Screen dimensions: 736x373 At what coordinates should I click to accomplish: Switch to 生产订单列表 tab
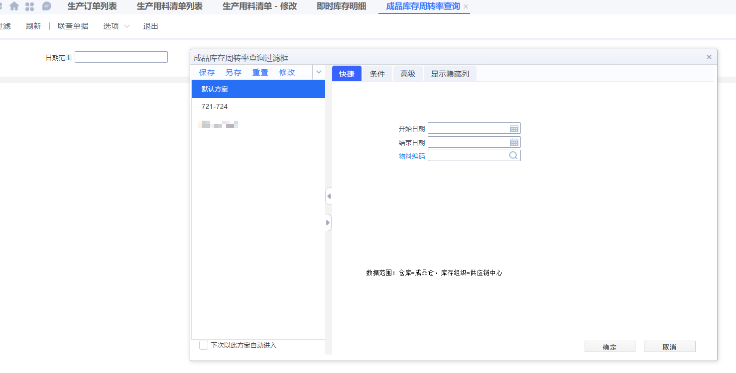click(92, 6)
